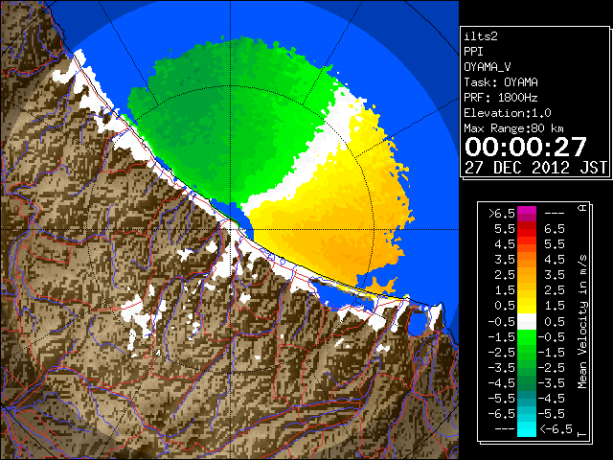Click the "Mean Velocity in m/s" legend title
Viewport: 613px width, 460px height.
click(x=582, y=322)
